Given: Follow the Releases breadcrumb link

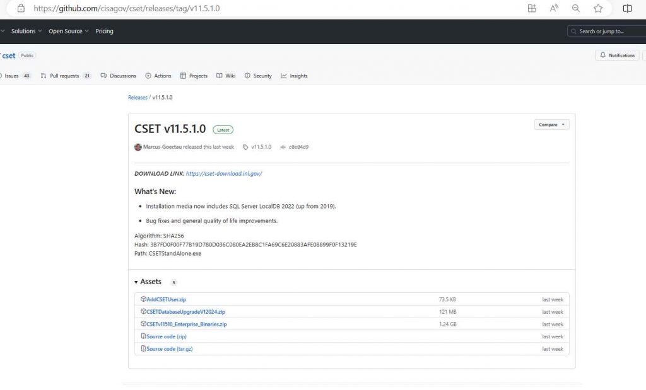Looking at the screenshot, I should tap(138, 98).
